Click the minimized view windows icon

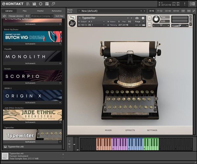pos(53,4)
